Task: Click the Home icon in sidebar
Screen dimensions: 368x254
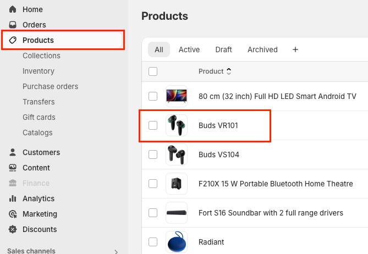Action: point(13,9)
